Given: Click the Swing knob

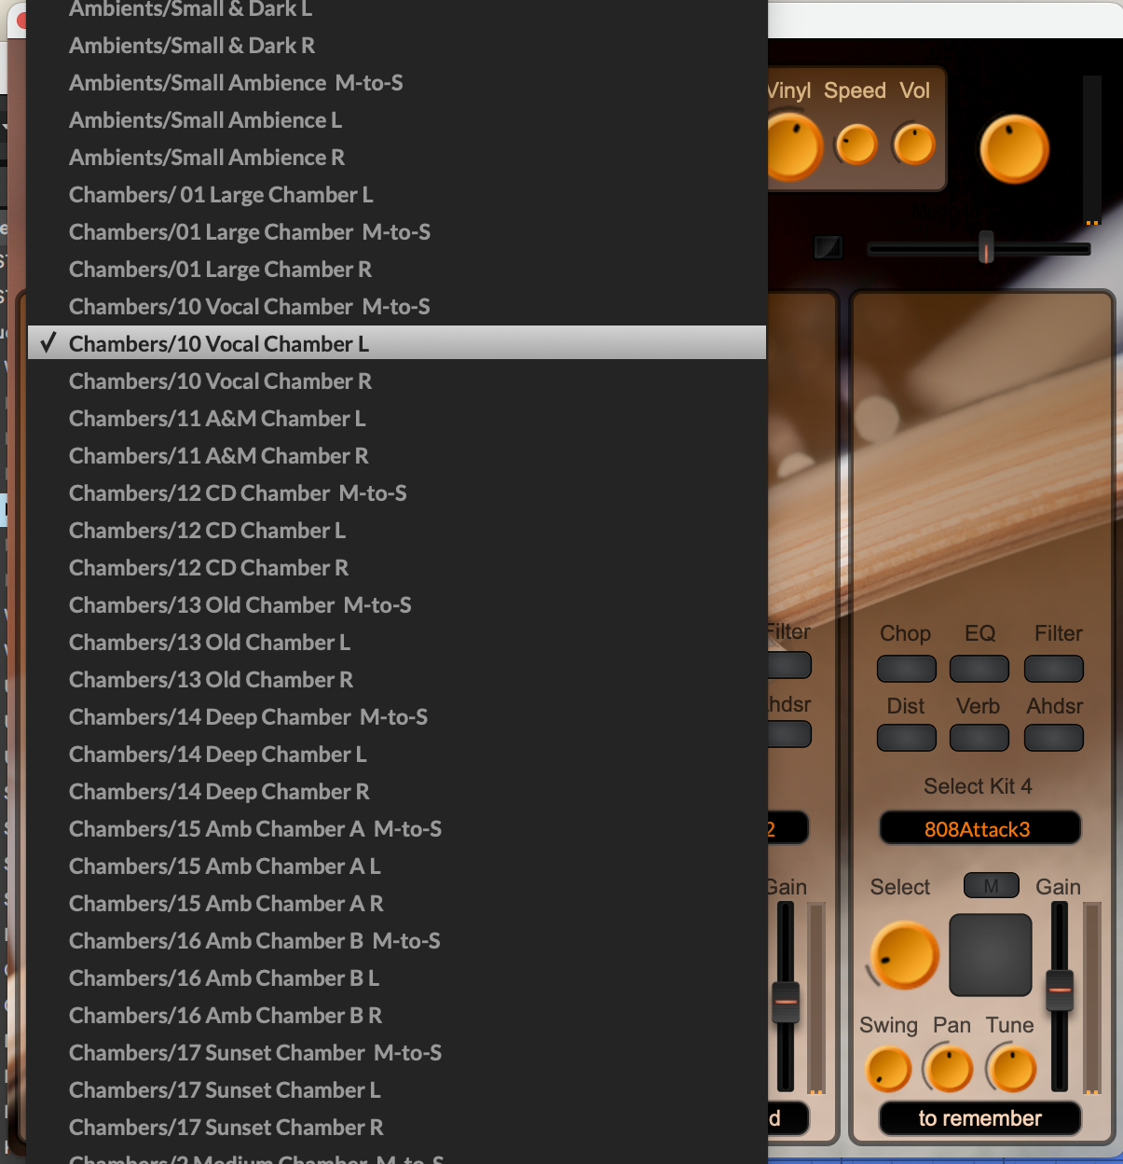Looking at the screenshot, I should tap(888, 1069).
